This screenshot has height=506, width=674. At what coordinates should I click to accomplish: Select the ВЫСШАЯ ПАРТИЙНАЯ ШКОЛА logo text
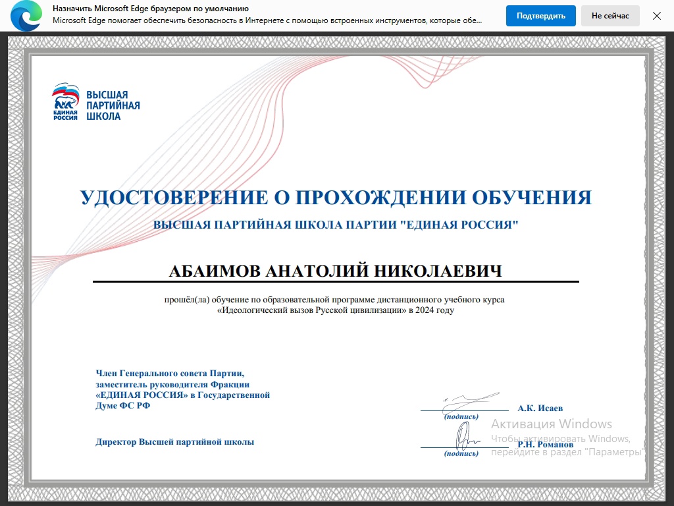113,105
